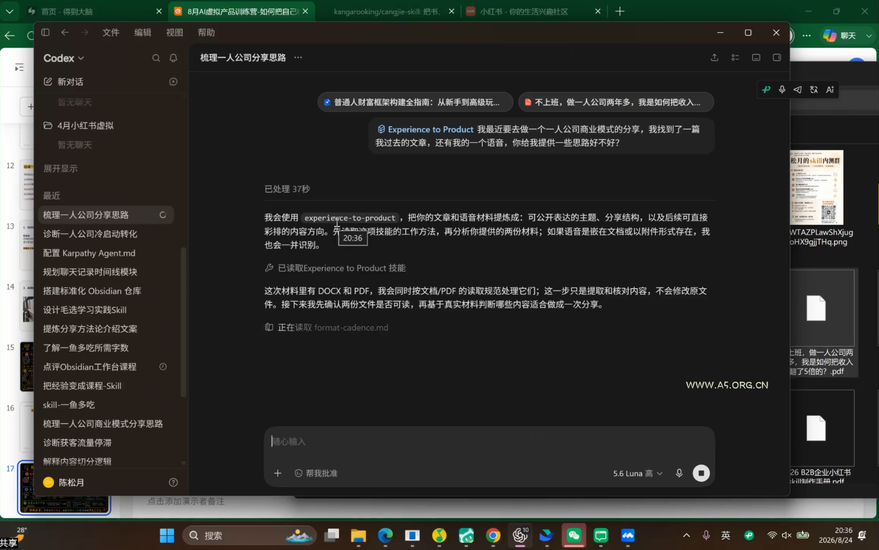Select the 了解一鱼多吃所需字数 conversation
The width and height of the screenshot is (879, 550).
105,347
